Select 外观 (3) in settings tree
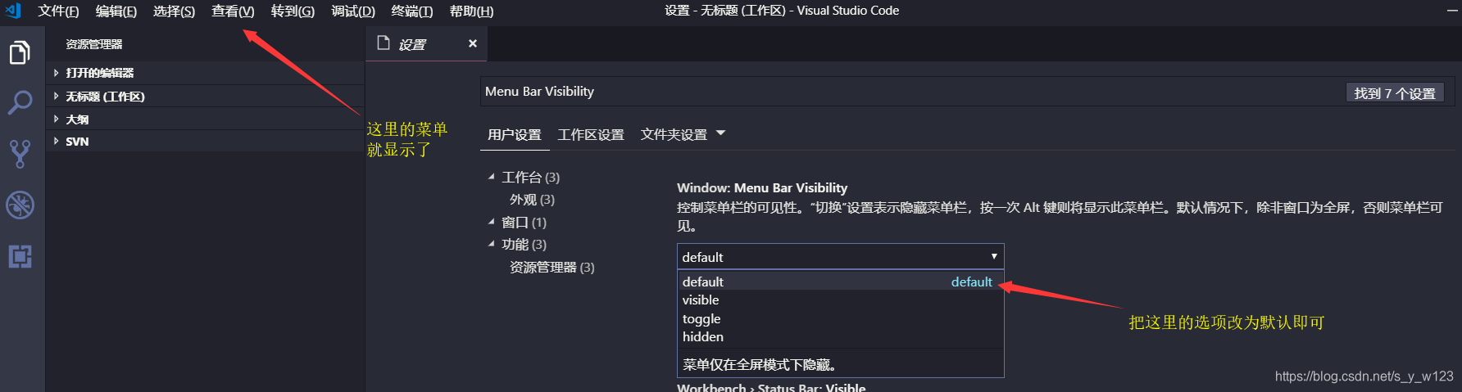The image size is (1462, 392). 532,200
